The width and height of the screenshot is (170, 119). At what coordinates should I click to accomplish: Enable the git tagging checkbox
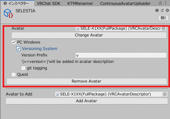(x=23, y=68)
